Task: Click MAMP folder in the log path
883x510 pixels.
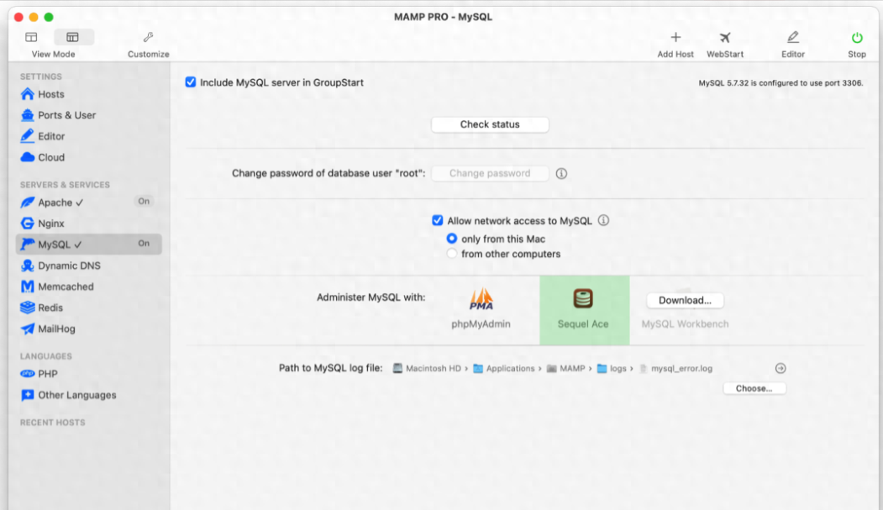Action: click(x=566, y=368)
